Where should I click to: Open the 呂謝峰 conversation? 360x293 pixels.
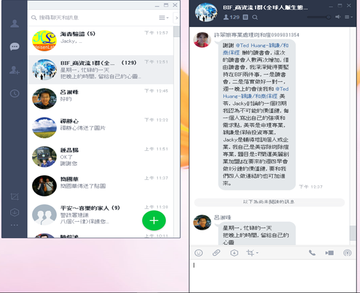point(100,99)
